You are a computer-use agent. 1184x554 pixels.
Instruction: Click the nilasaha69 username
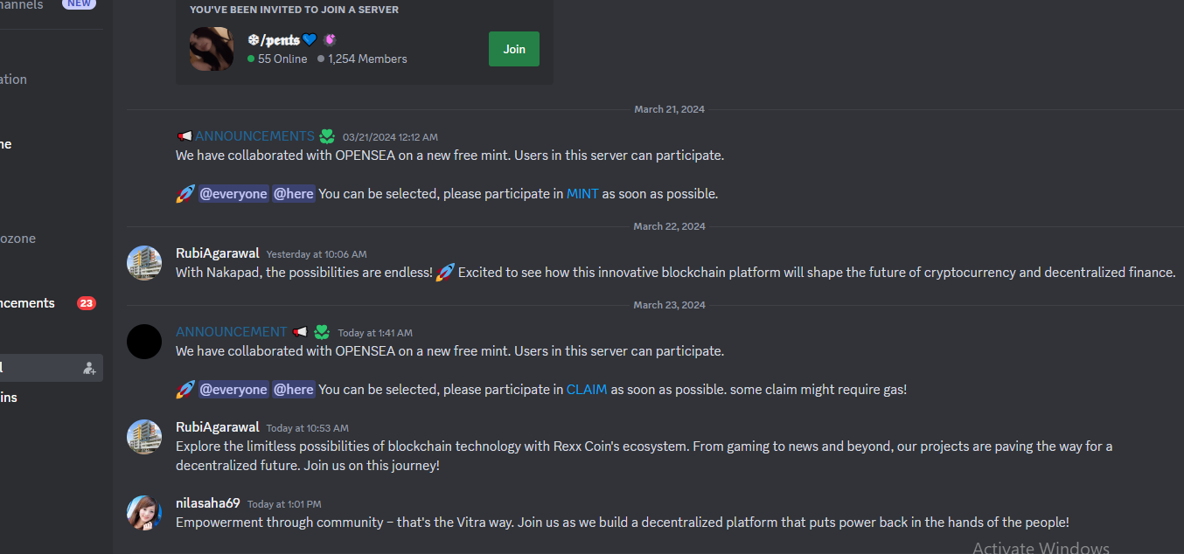[208, 503]
